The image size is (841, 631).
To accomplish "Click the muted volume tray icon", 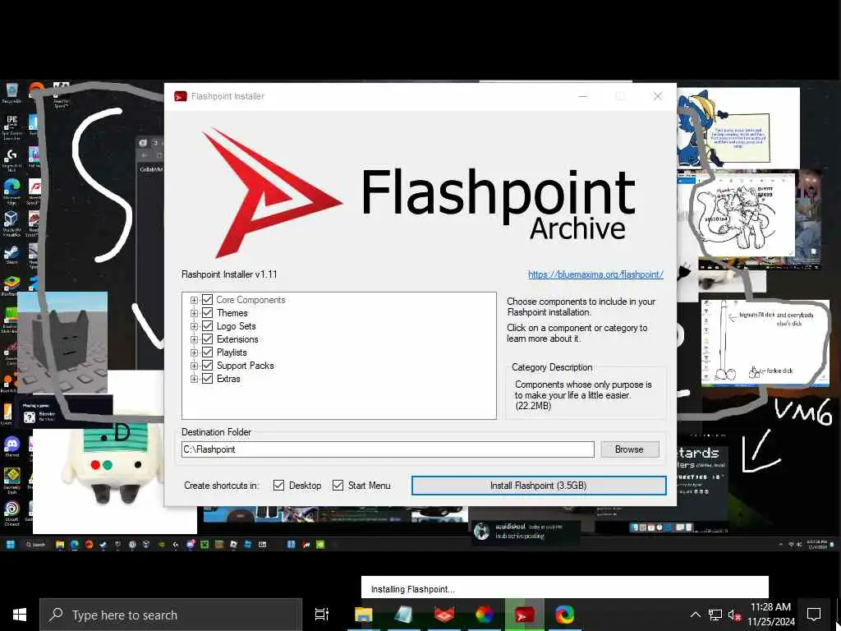I will click(x=734, y=615).
